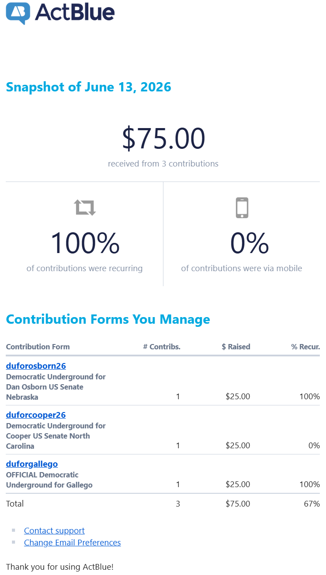This screenshot has height=575, width=326.
Task: Click the Contribution Forms You Manage heading
Action: [x=108, y=319]
